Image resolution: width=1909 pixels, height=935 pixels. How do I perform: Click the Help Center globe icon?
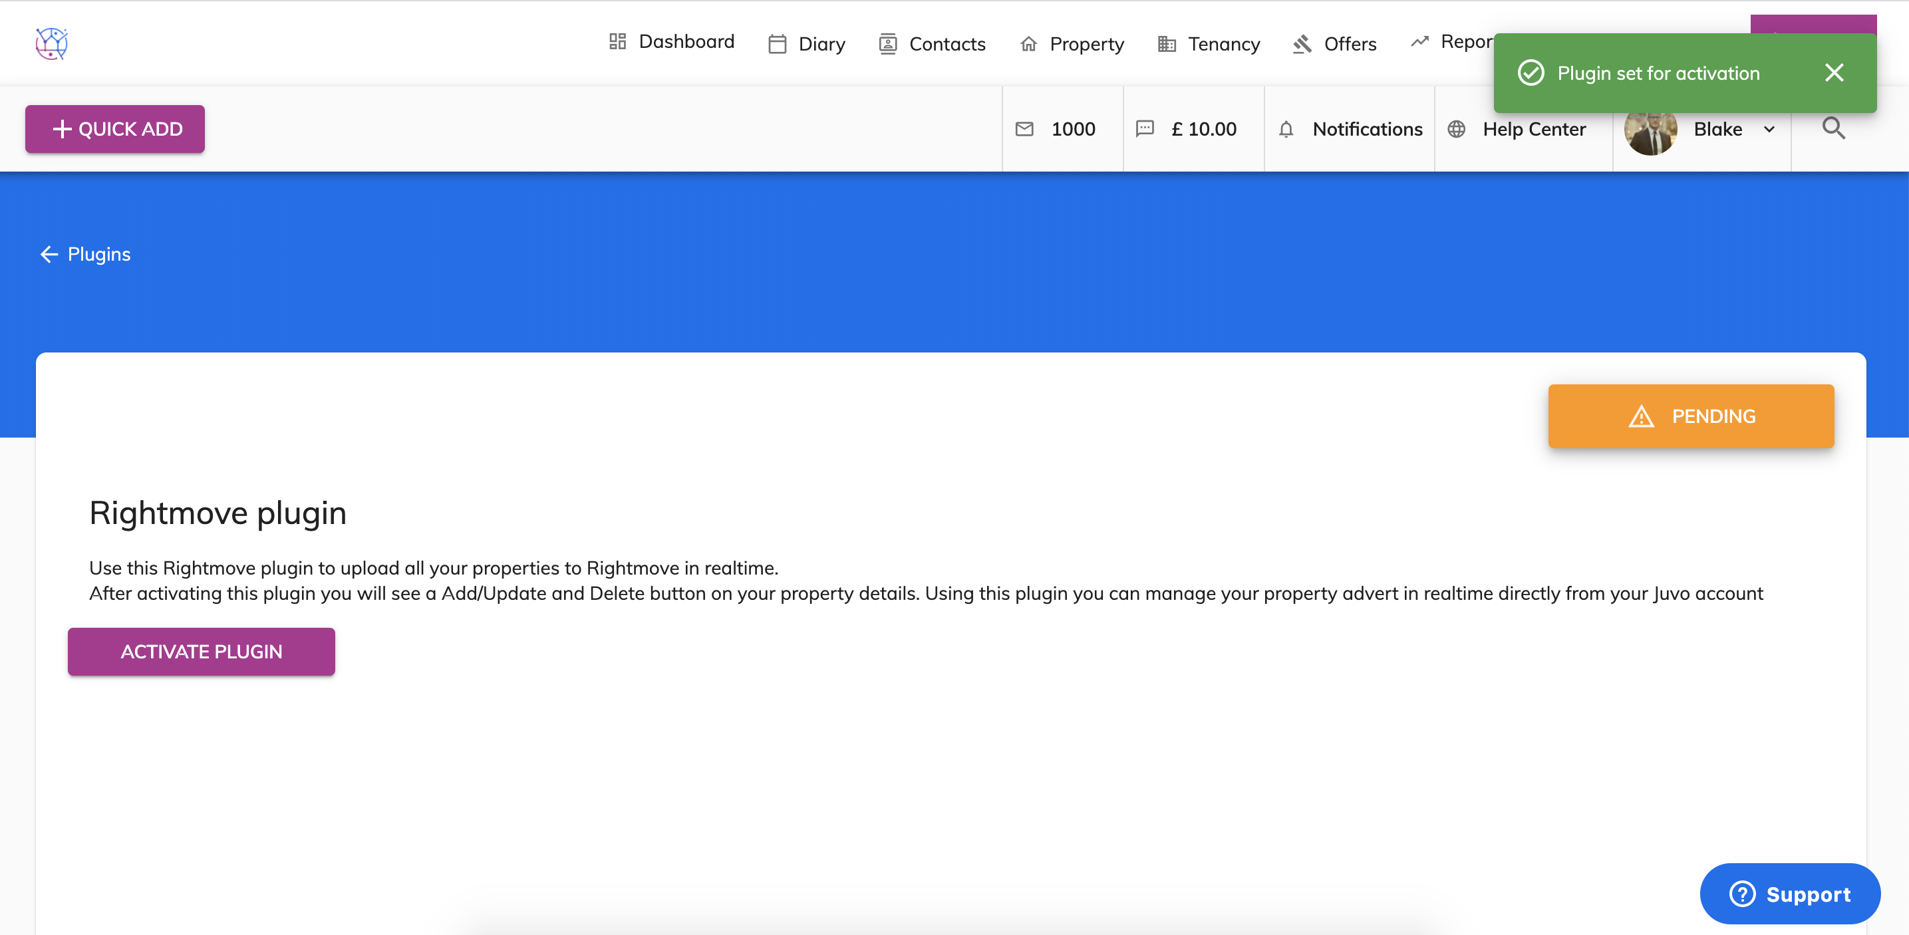pos(1456,129)
